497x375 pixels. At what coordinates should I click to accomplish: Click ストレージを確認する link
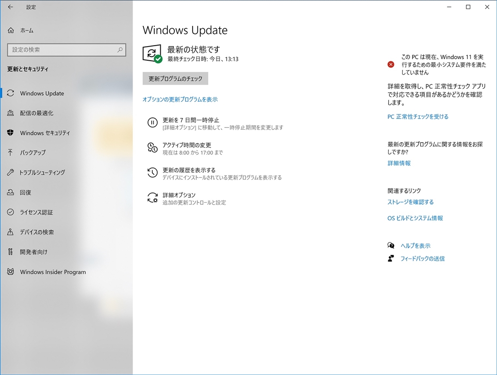(x=411, y=202)
